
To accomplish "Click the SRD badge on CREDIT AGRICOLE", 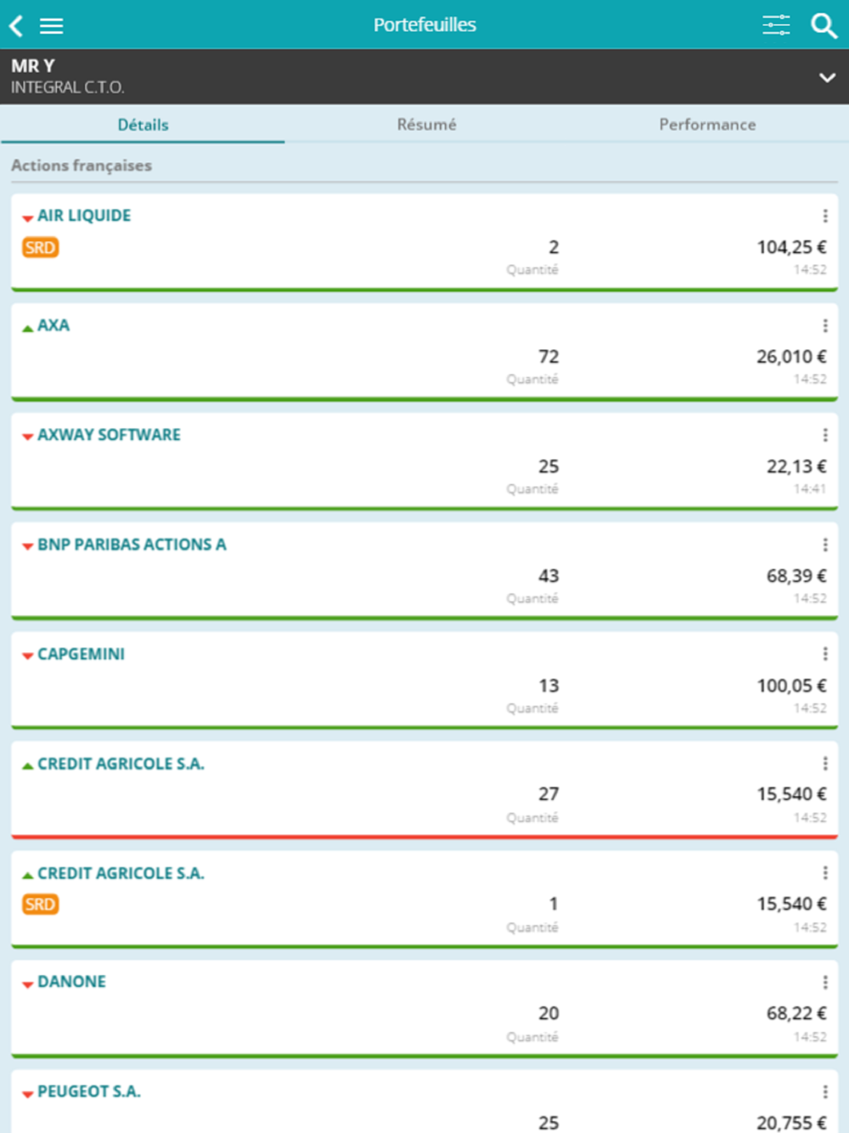I will point(40,905).
